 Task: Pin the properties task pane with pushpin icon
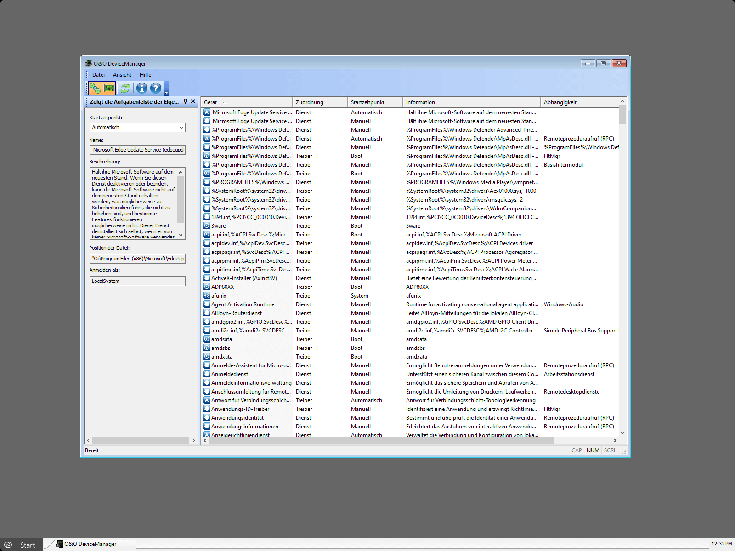[x=185, y=101]
